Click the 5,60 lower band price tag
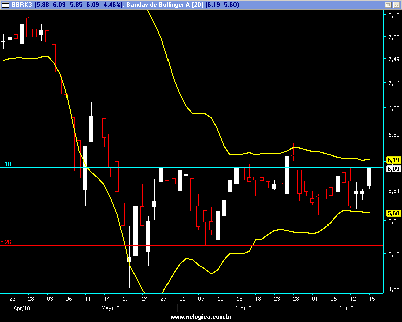This screenshot has width=402, height=322. coord(393,213)
